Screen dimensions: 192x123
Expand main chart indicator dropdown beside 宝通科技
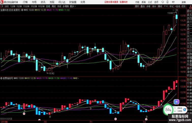[x=22, y=10]
